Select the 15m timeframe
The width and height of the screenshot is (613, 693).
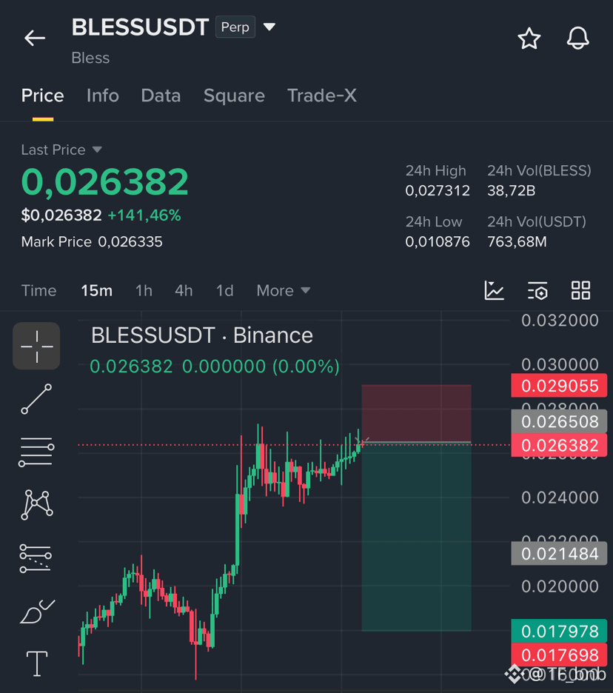tap(96, 290)
